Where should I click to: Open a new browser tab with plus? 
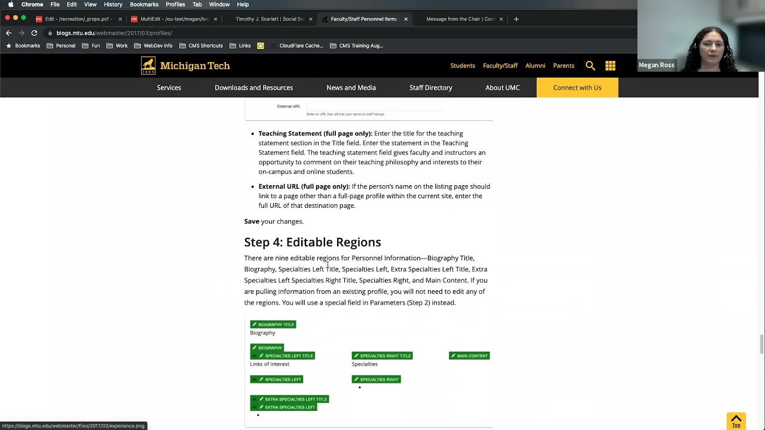pos(516,19)
